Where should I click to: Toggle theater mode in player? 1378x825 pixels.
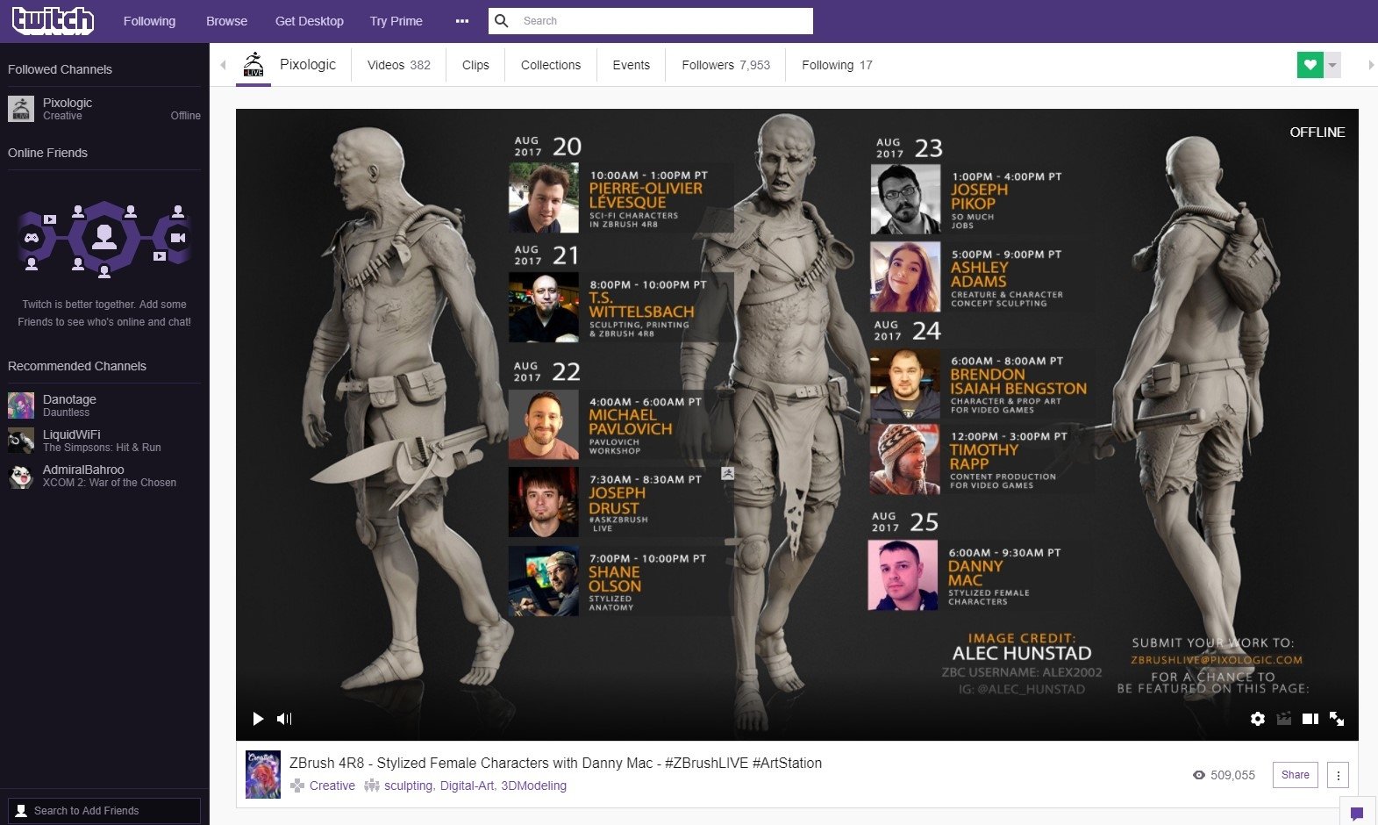1310,719
